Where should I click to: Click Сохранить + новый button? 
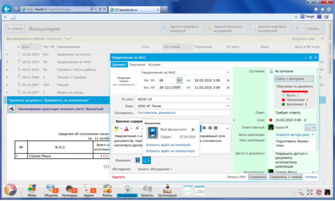tap(286, 177)
